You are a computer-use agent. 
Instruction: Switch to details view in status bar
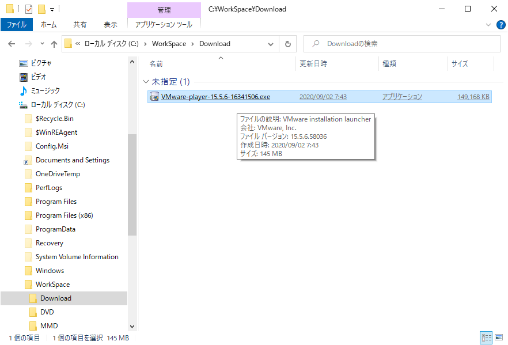click(x=486, y=338)
